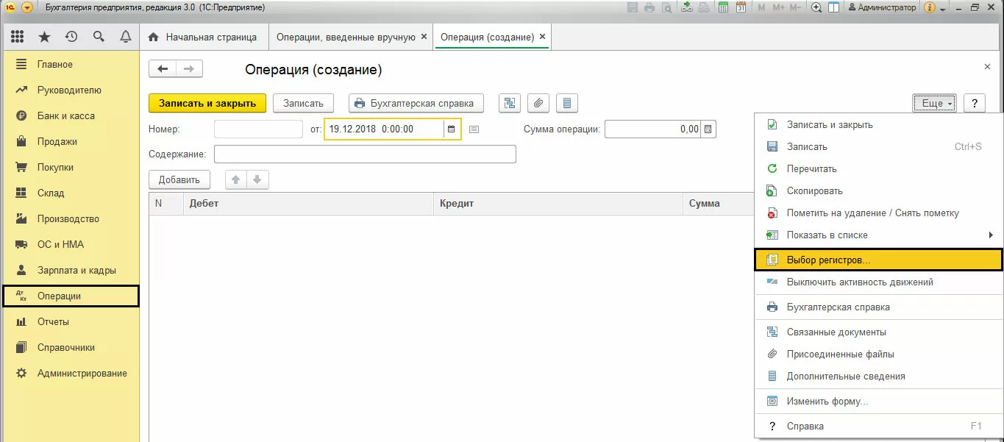This screenshot has width=1004, height=442.
Task: Click the comment icon beside date field
Action: click(474, 129)
